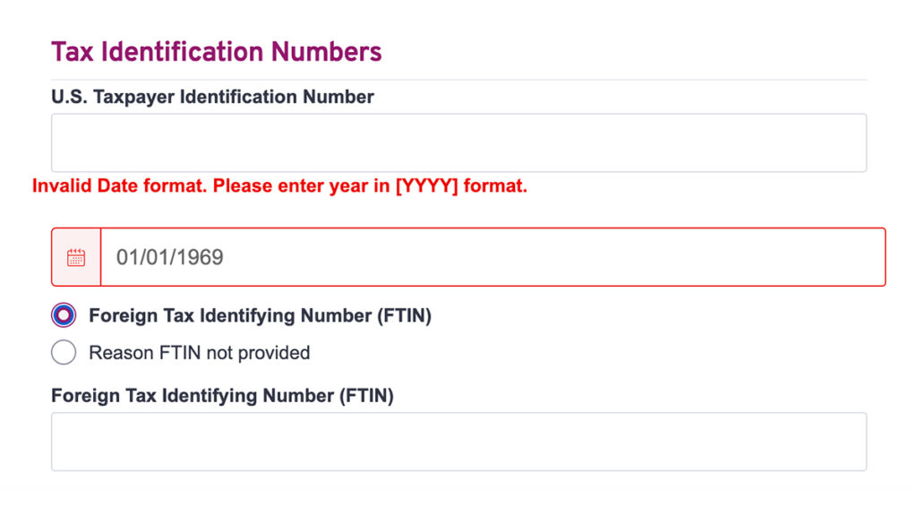Click into the date field showing 01/01/1969
This screenshot has height=516, width=917.
pyautogui.click(x=493, y=257)
